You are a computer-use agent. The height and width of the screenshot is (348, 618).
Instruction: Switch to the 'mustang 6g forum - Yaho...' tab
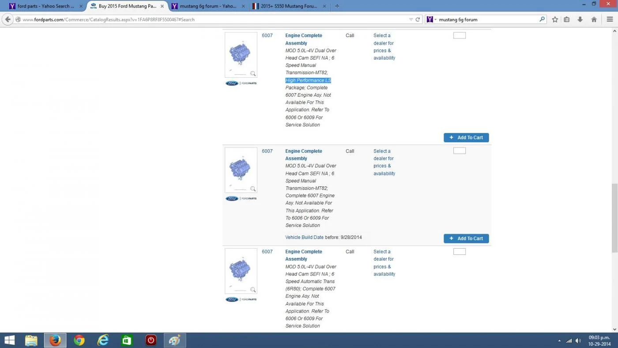pos(208,6)
